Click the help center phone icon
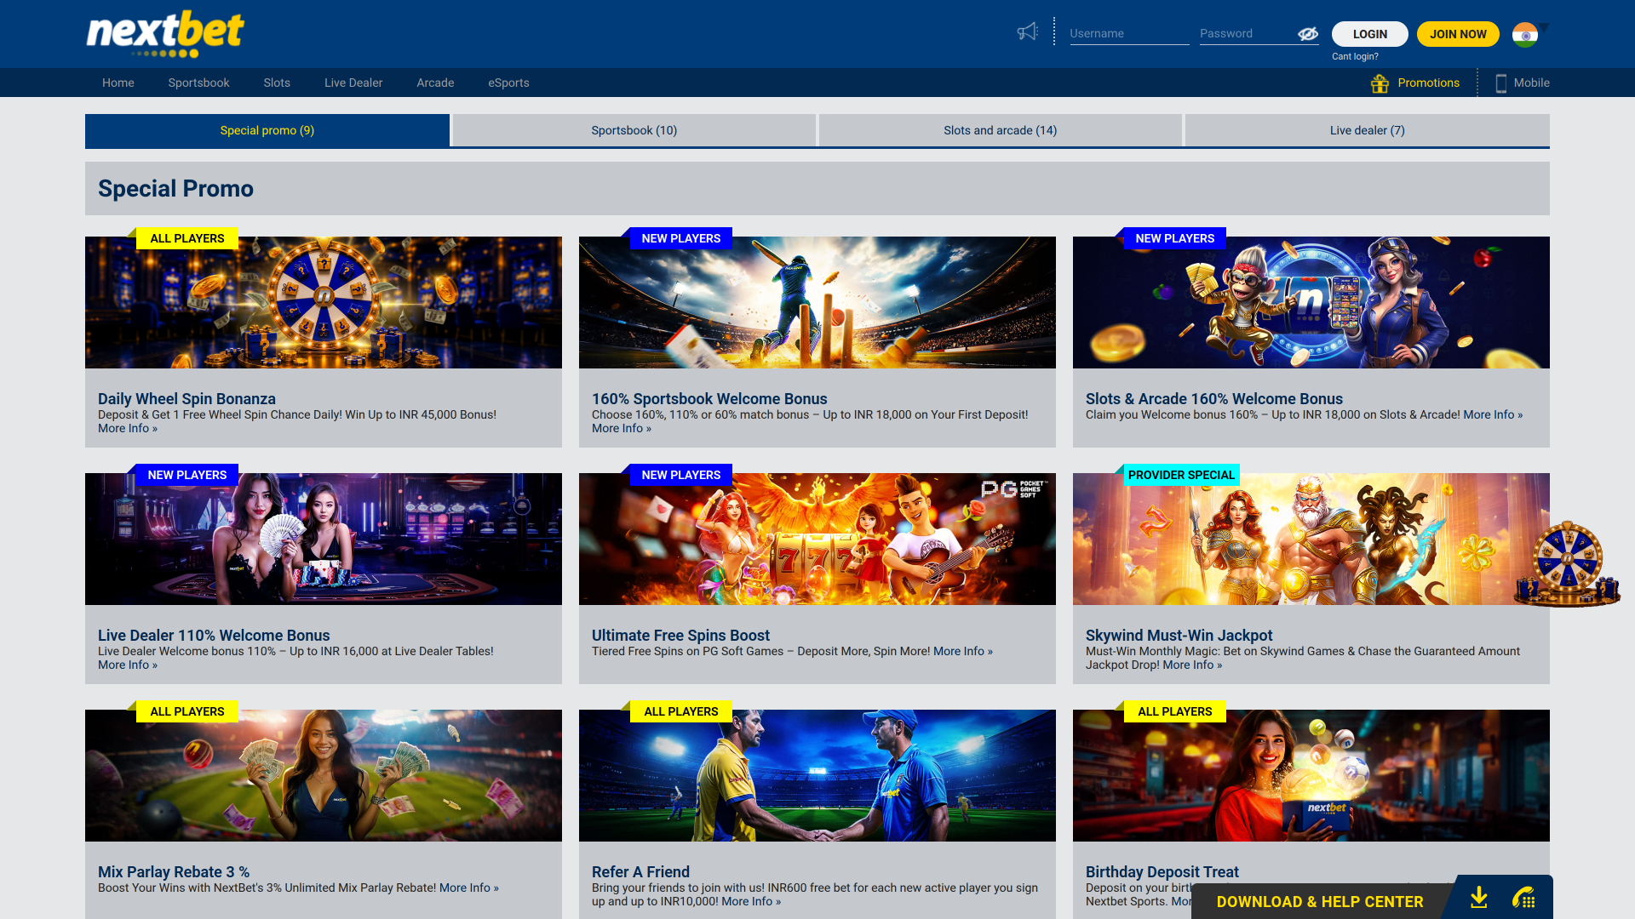This screenshot has height=919, width=1635. pos(1523,898)
